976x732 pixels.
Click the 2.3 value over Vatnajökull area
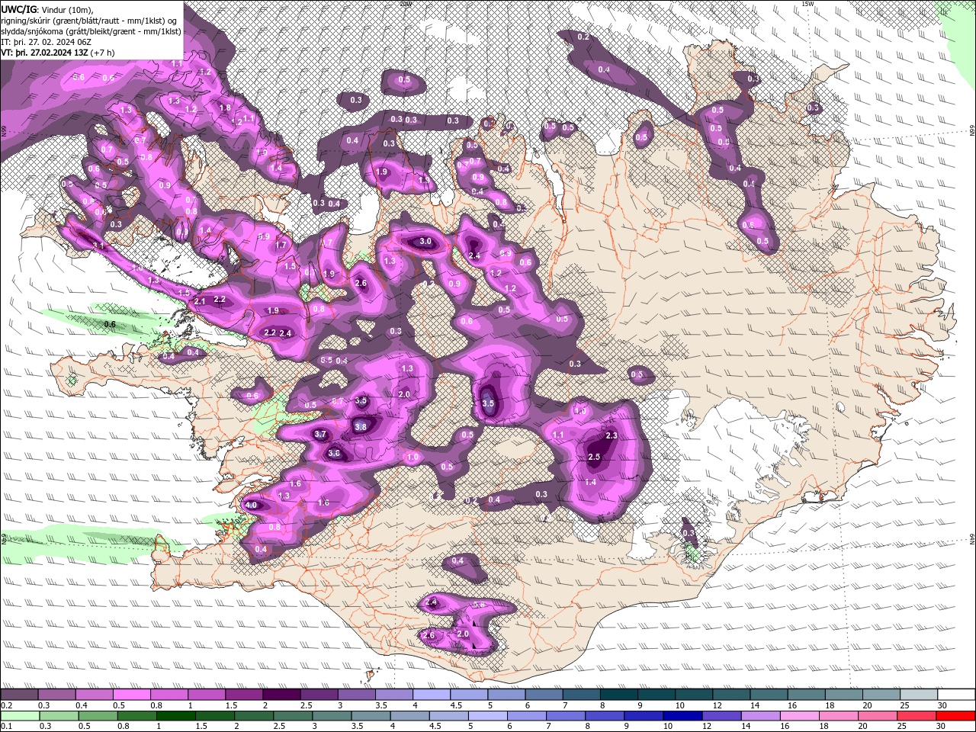tap(612, 435)
